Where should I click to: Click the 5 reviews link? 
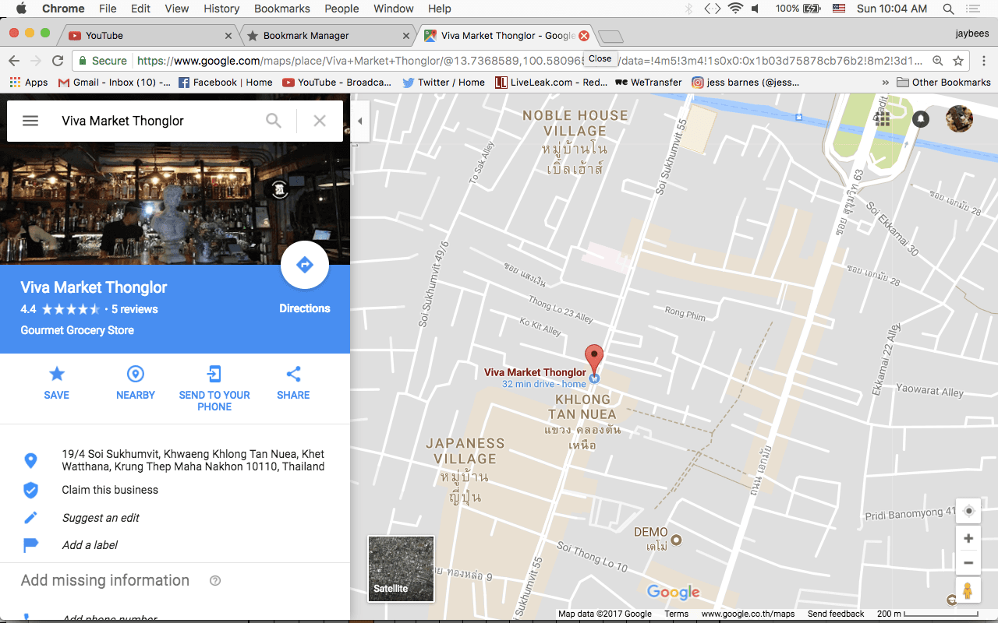[134, 309]
